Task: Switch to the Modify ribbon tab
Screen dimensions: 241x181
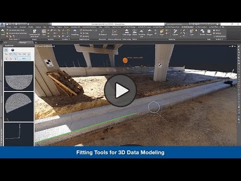Action: click(31, 27)
